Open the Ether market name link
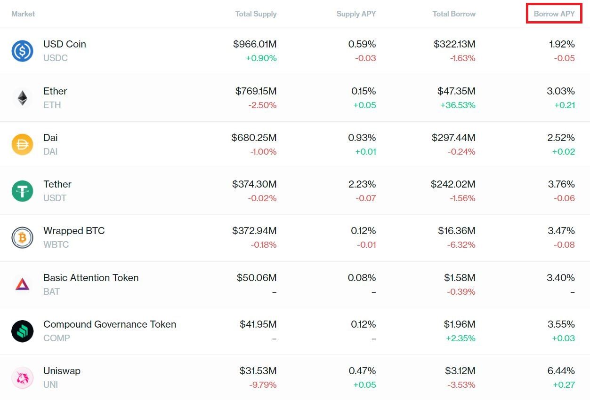This screenshot has width=590, height=400. (x=55, y=91)
